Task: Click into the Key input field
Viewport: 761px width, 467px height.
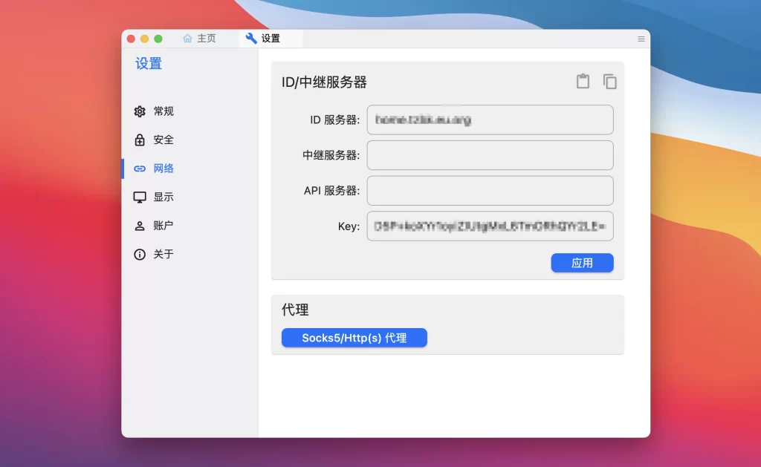Action: pos(490,226)
